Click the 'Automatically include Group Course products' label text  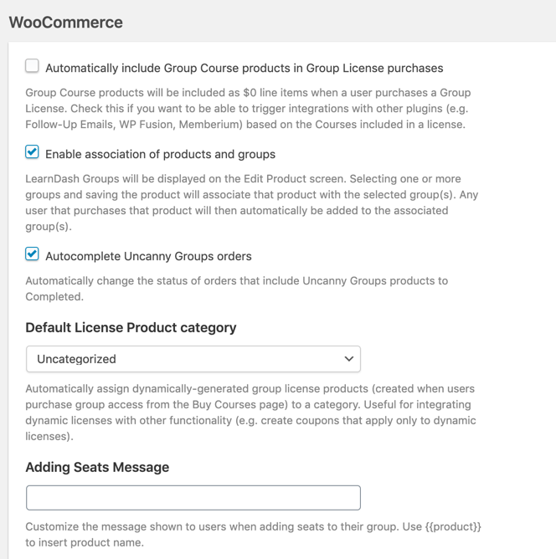(244, 68)
